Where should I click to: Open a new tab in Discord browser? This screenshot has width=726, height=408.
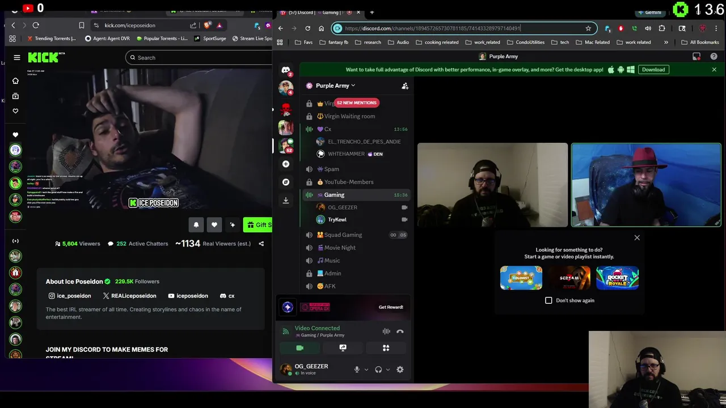coord(372,12)
